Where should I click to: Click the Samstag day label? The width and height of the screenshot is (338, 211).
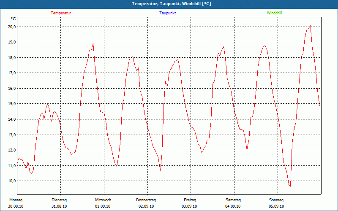tap(233, 200)
